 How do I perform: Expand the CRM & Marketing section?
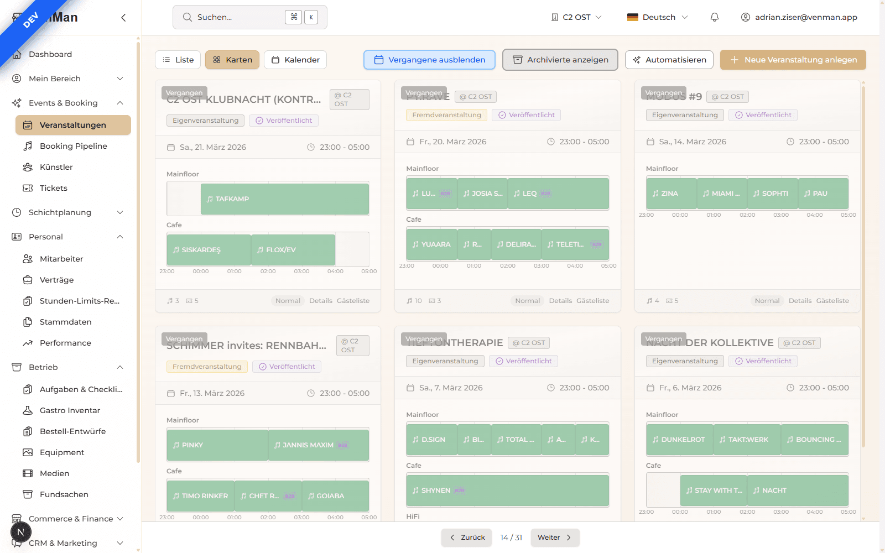[67, 543]
